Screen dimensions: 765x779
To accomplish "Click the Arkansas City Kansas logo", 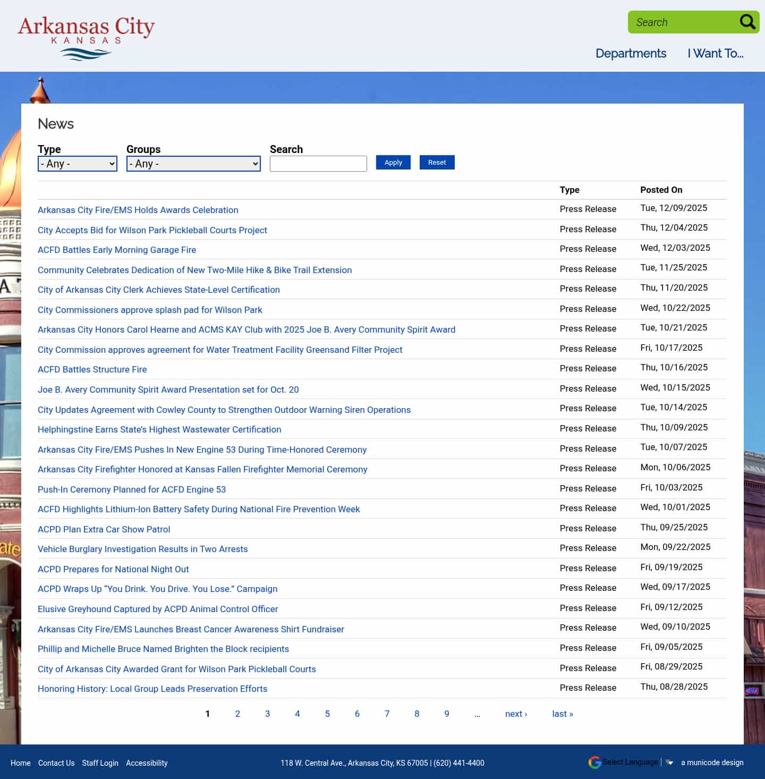I will click(x=86, y=36).
